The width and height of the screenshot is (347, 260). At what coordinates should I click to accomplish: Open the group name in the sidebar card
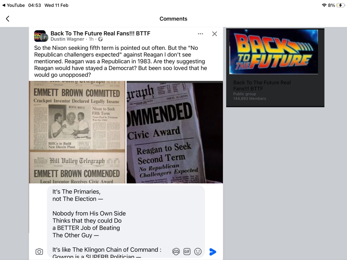(262, 86)
